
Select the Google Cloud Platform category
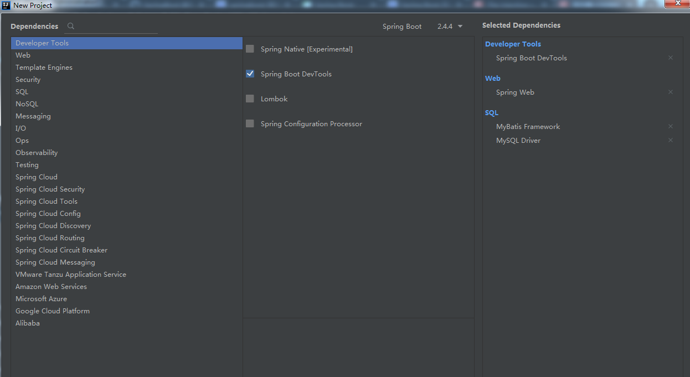coord(127,311)
